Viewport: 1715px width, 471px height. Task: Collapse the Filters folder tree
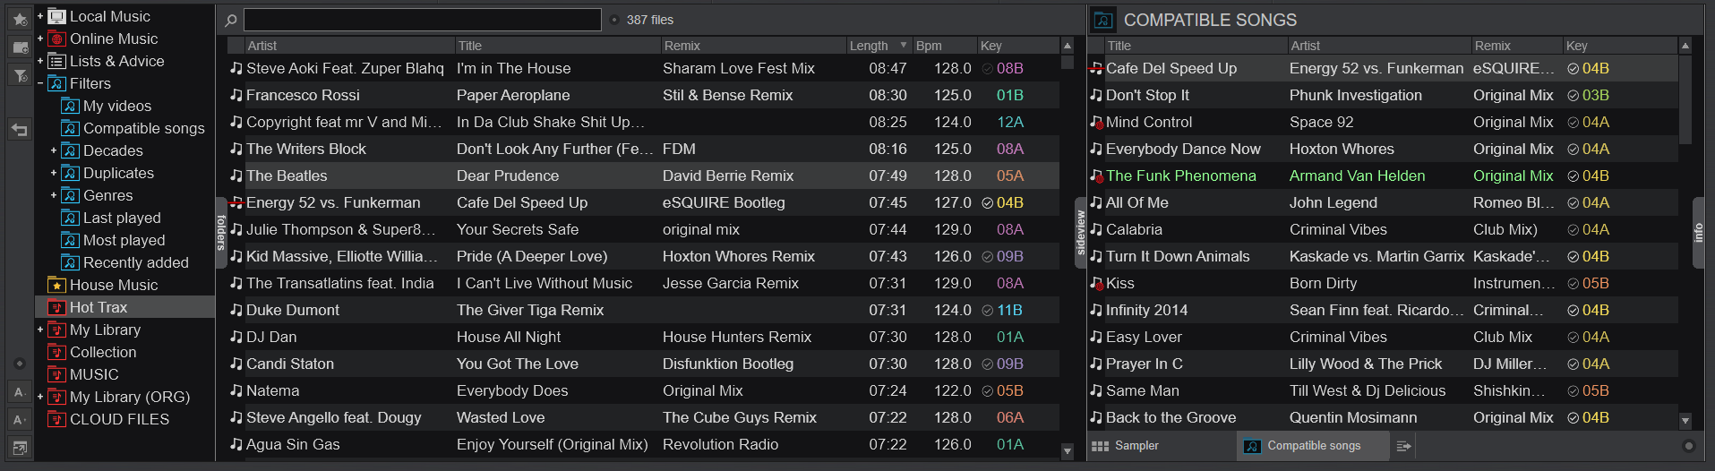[x=40, y=83]
